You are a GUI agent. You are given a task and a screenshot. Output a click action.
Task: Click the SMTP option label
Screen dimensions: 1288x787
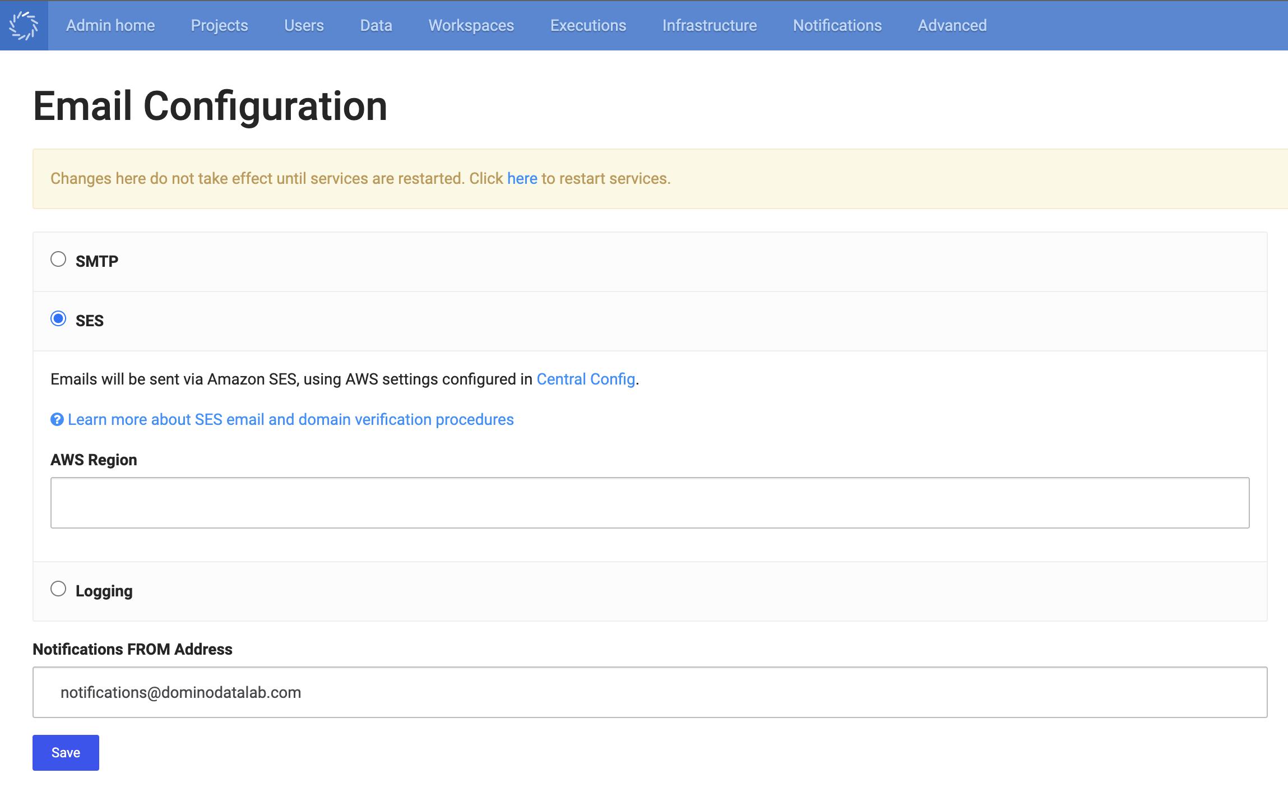97,261
